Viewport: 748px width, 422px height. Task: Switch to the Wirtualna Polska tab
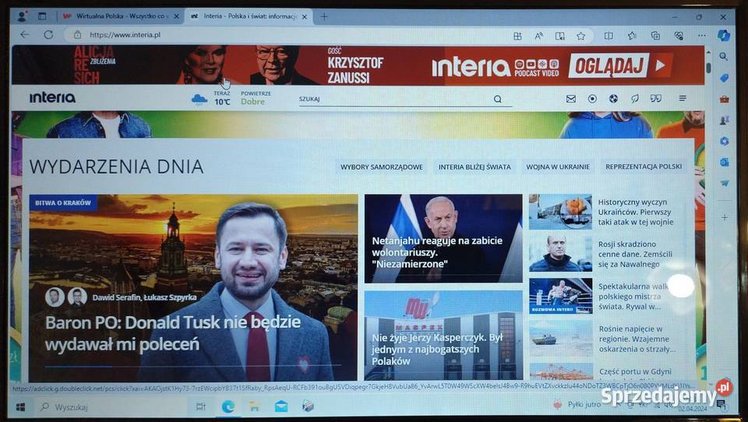(117, 16)
